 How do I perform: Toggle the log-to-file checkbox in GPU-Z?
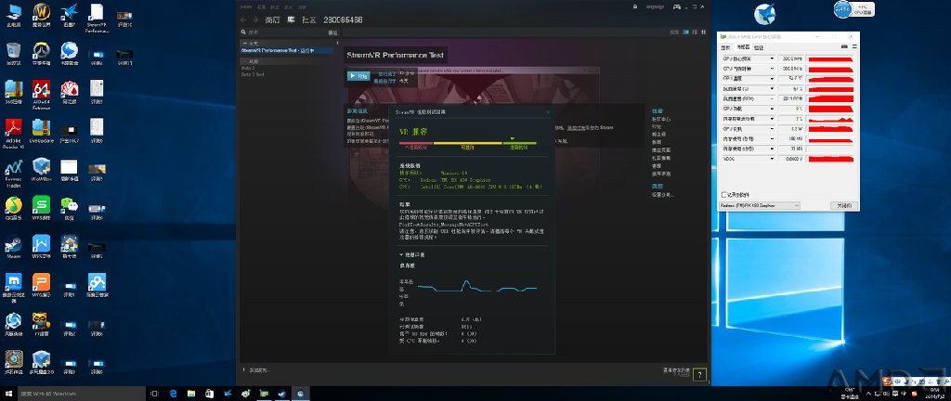723,194
